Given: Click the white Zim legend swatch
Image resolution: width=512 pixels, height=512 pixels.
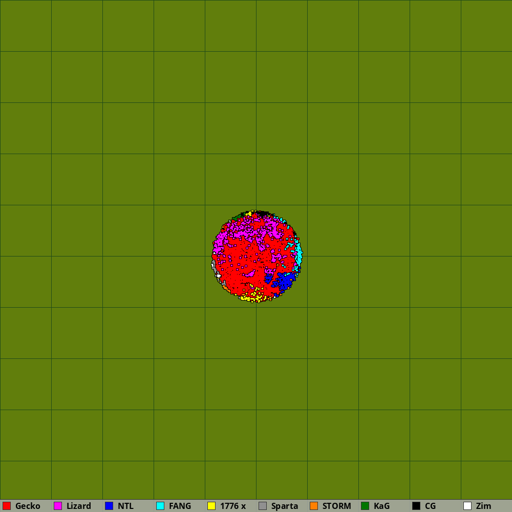Looking at the screenshot, I should tap(467, 506).
